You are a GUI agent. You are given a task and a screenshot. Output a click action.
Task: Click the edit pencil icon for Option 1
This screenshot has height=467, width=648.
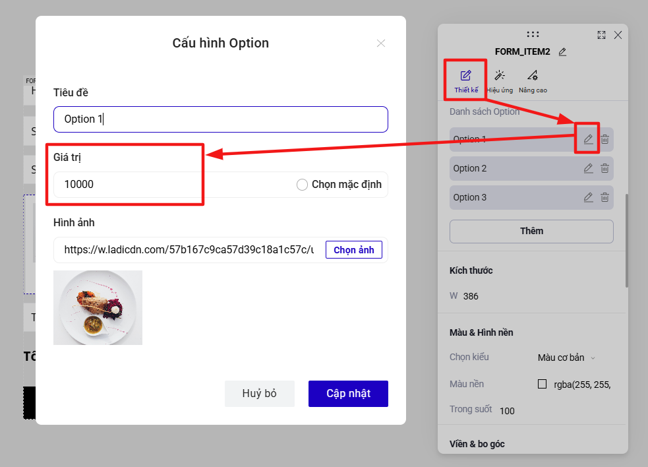(x=588, y=139)
